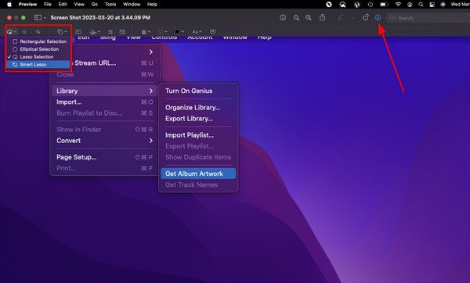The image size is (470, 283).
Task: Open the Go menu
Action: (95, 4)
